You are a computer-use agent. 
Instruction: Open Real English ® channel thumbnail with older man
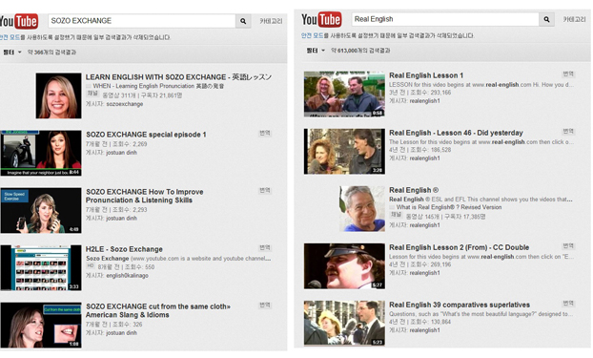(x=362, y=209)
